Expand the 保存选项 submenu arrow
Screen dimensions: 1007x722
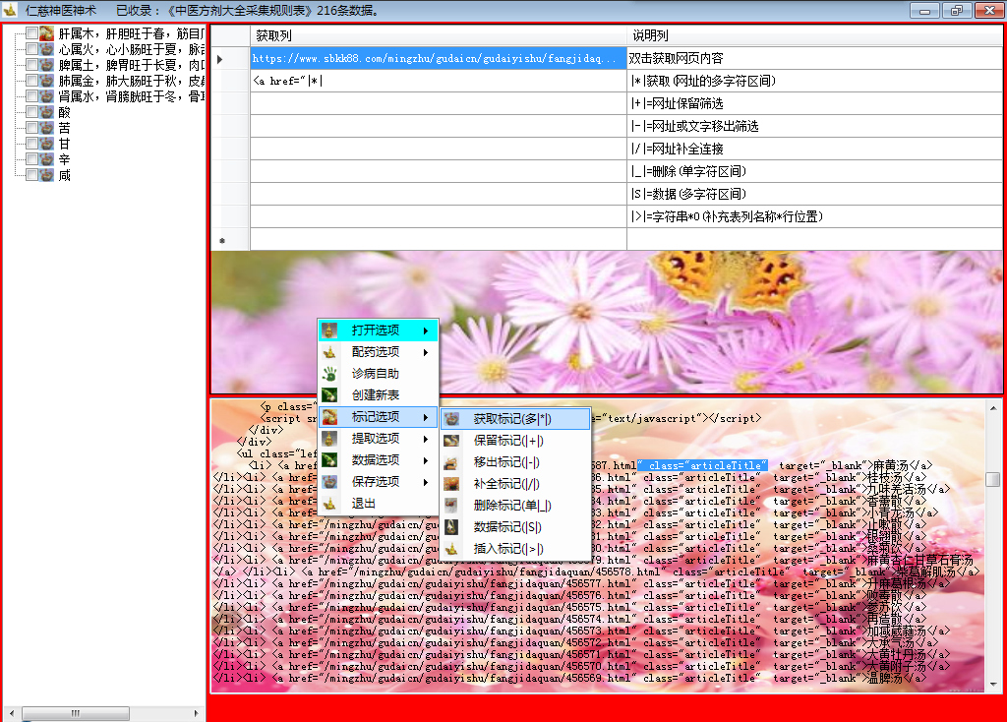(x=426, y=482)
